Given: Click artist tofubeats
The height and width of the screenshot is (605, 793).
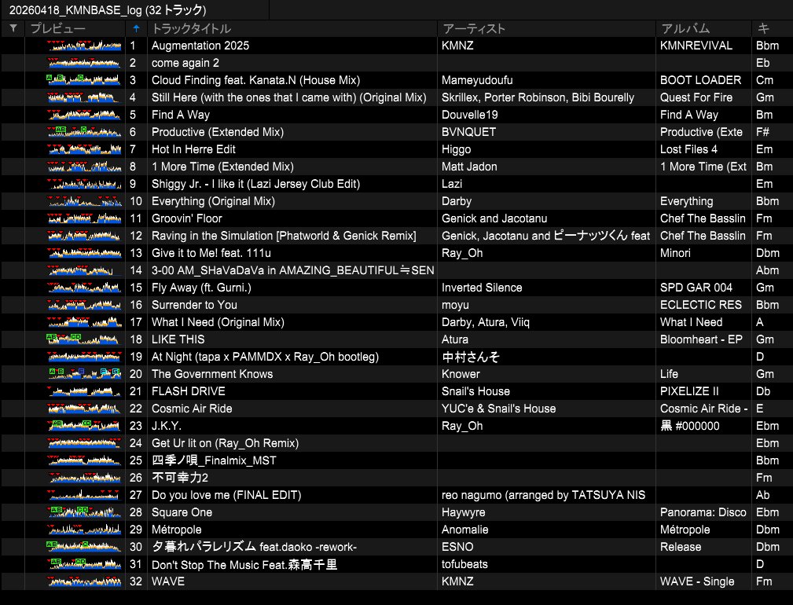Looking at the screenshot, I should point(464,564).
